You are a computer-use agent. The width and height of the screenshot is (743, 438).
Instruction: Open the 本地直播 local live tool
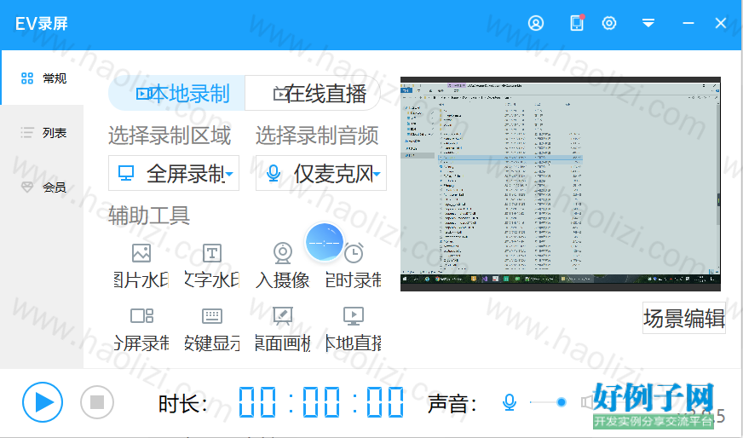point(354,329)
